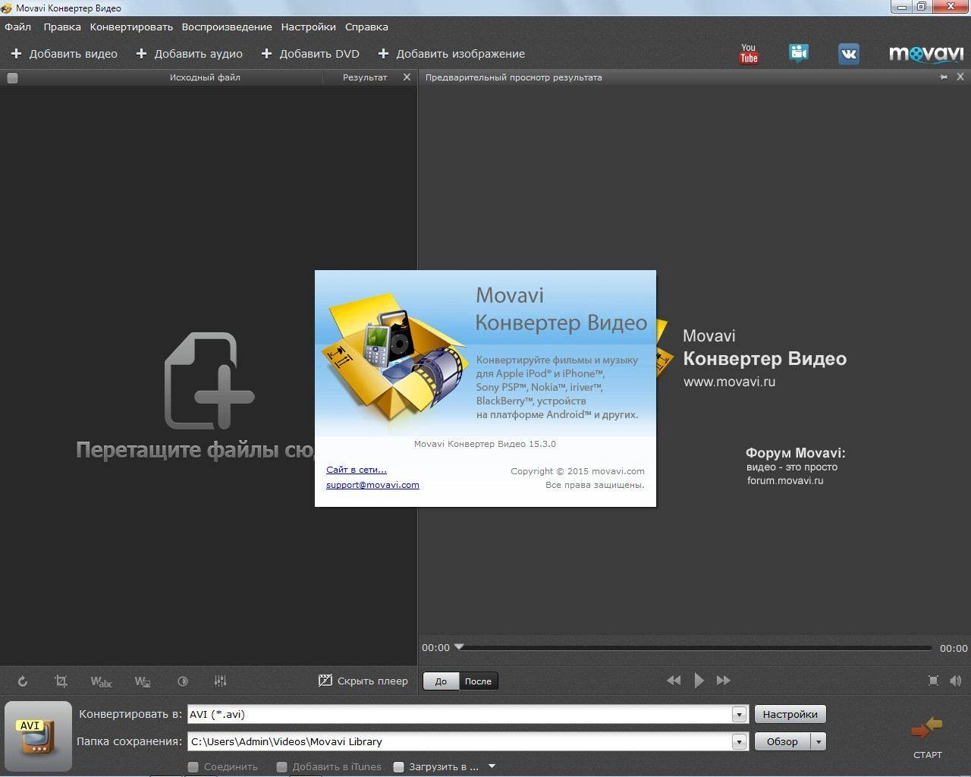Click the playback seek slider handle
This screenshot has width=971, height=777.
point(459,646)
